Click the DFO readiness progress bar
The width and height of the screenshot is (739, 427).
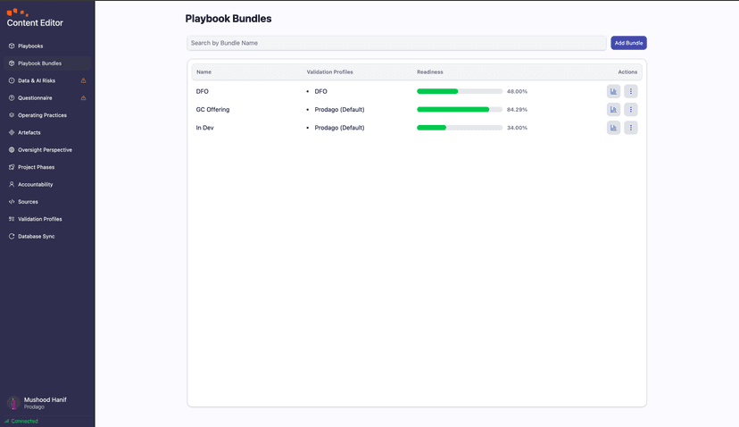pos(460,91)
